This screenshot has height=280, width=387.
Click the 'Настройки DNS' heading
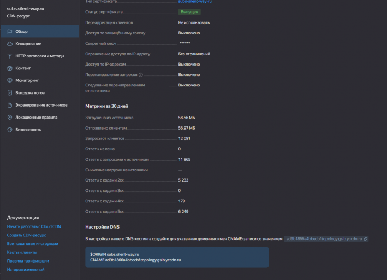coord(102,227)
